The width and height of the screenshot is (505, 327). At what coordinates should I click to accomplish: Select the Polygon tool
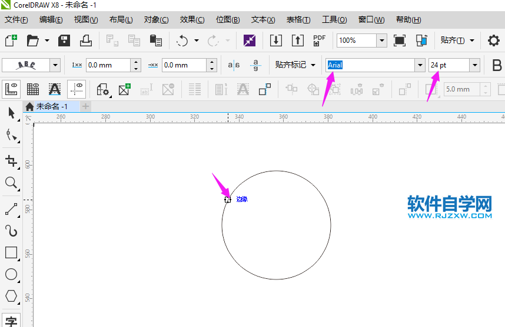point(11,296)
